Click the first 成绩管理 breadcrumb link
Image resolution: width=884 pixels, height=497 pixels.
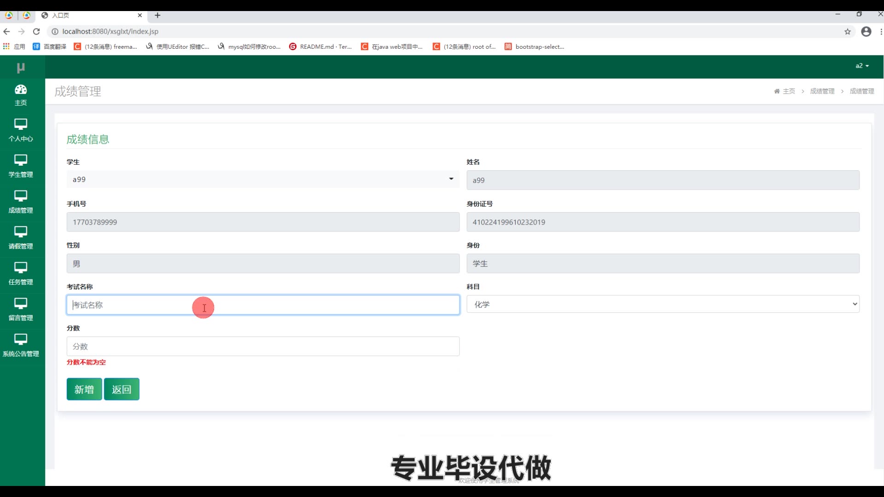pyautogui.click(x=822, y=91)
